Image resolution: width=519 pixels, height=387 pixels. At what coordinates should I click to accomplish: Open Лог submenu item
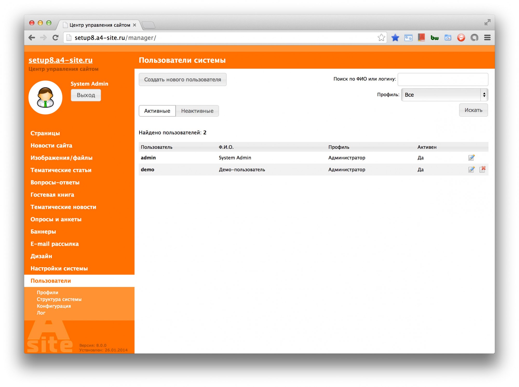(x=41, y=313)
